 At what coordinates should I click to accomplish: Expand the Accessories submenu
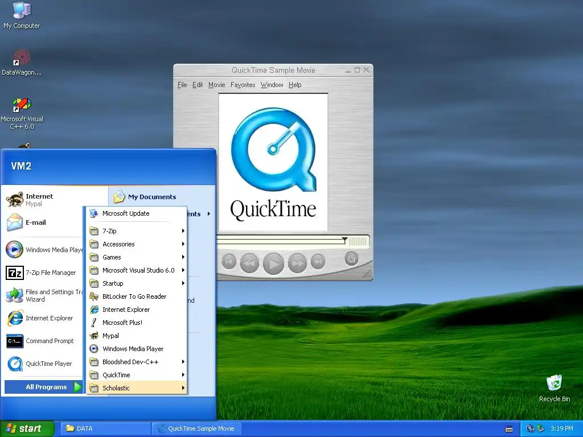click(x=137, y=244)
